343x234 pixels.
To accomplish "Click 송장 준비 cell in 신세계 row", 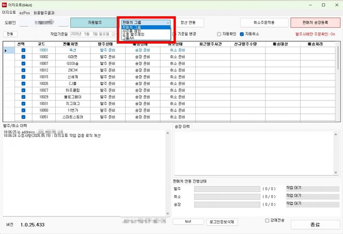I will coord(143,77).
